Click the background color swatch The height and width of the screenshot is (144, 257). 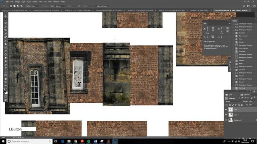pos(6,93)
